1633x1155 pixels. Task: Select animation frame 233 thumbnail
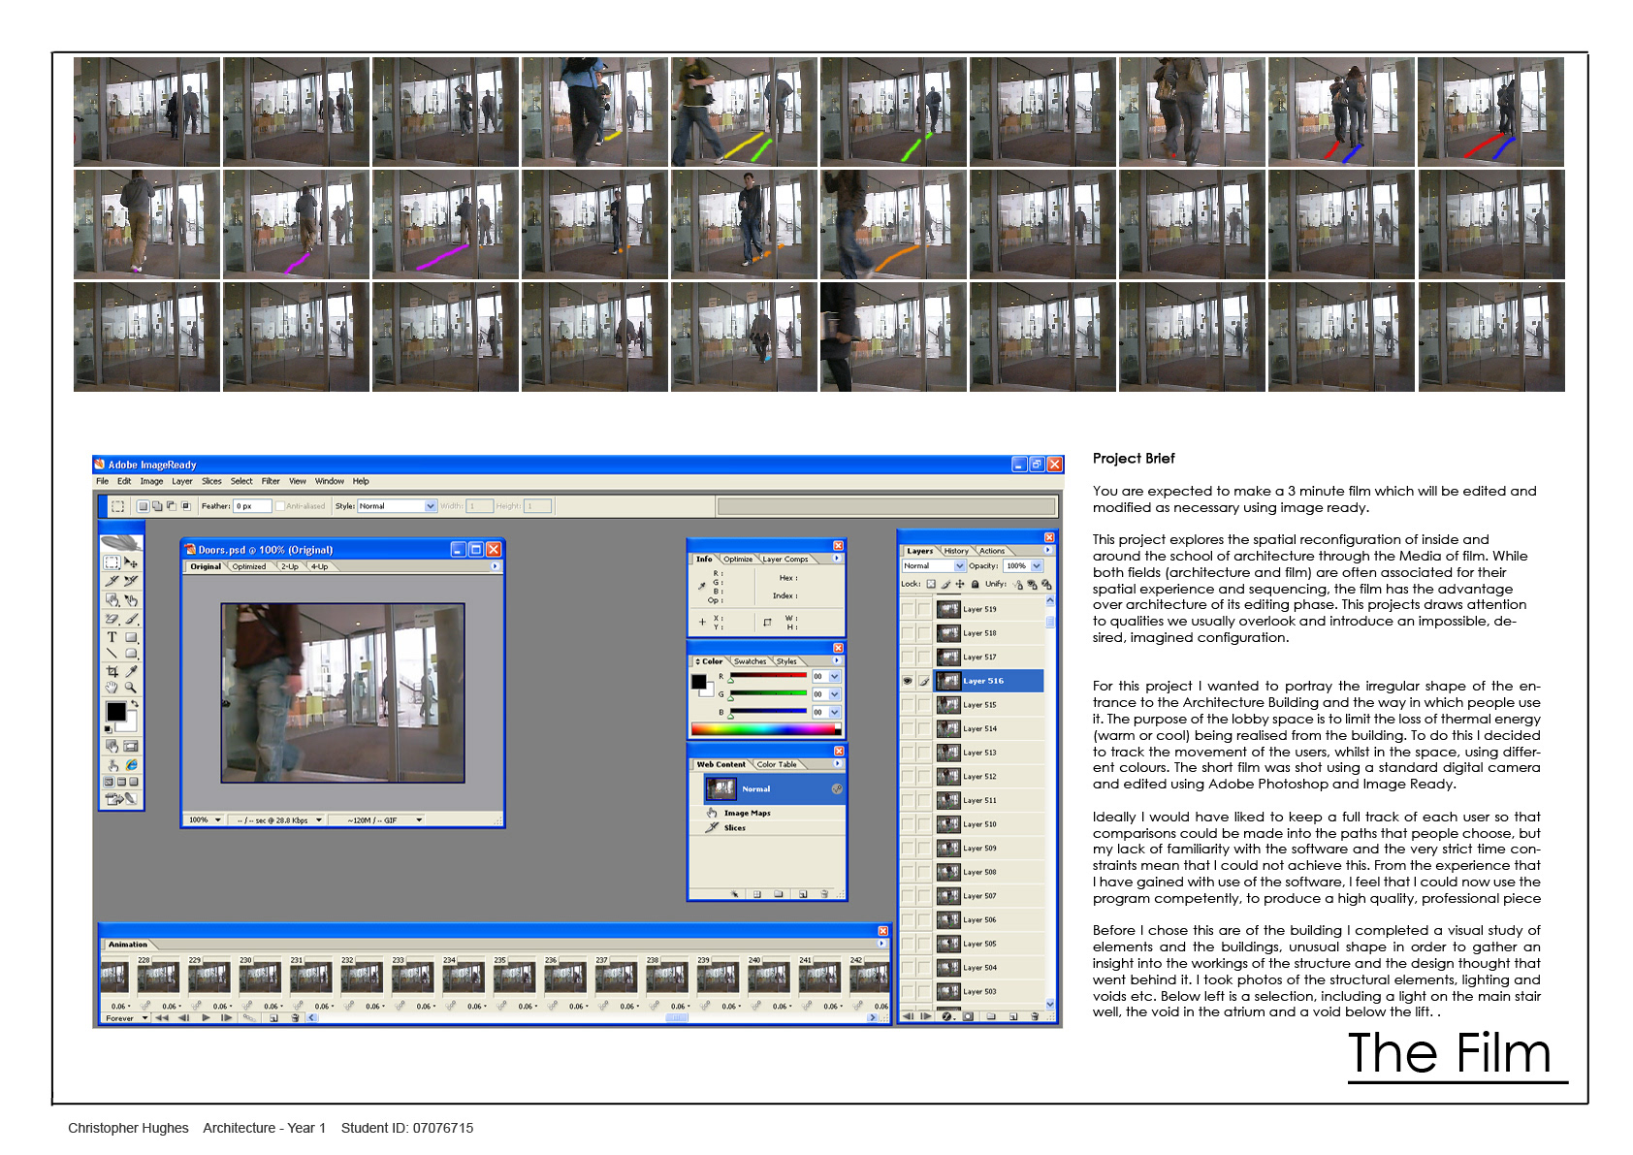tap(412, 976)
